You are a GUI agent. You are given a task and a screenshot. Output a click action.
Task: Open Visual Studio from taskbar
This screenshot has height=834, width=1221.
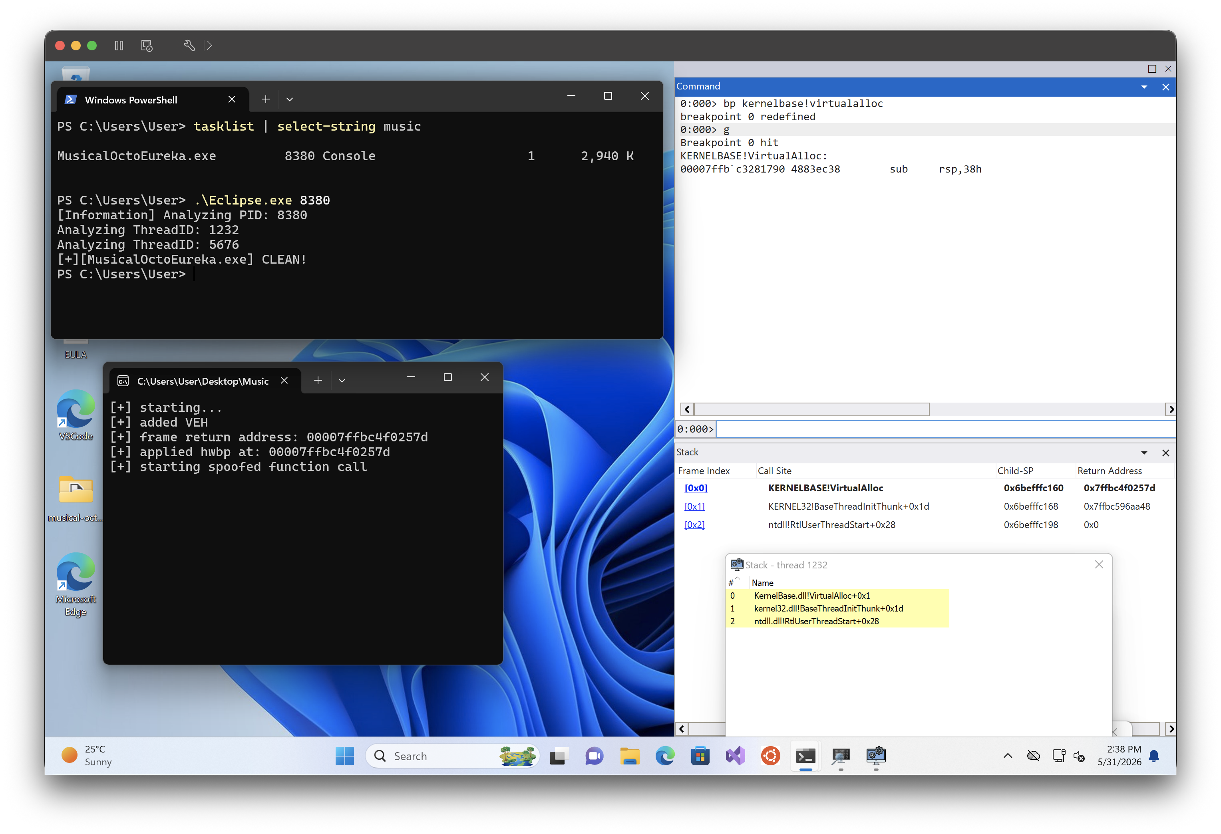tap(735, 756)
